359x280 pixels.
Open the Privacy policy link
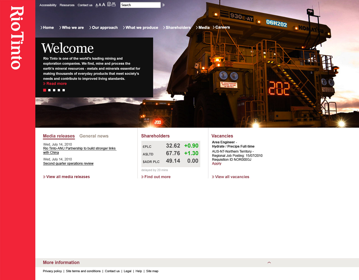pos(52,271)
